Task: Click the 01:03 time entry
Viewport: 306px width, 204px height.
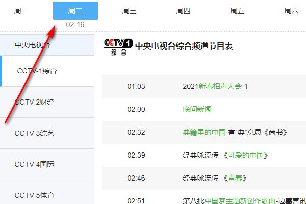Action: (136, 86)
